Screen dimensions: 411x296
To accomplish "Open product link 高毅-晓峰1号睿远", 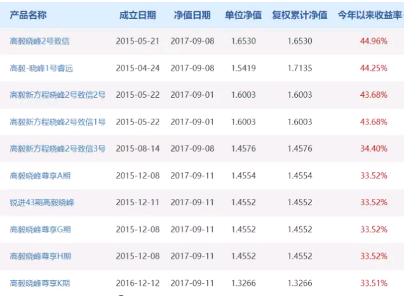I will tap(41, 68).
